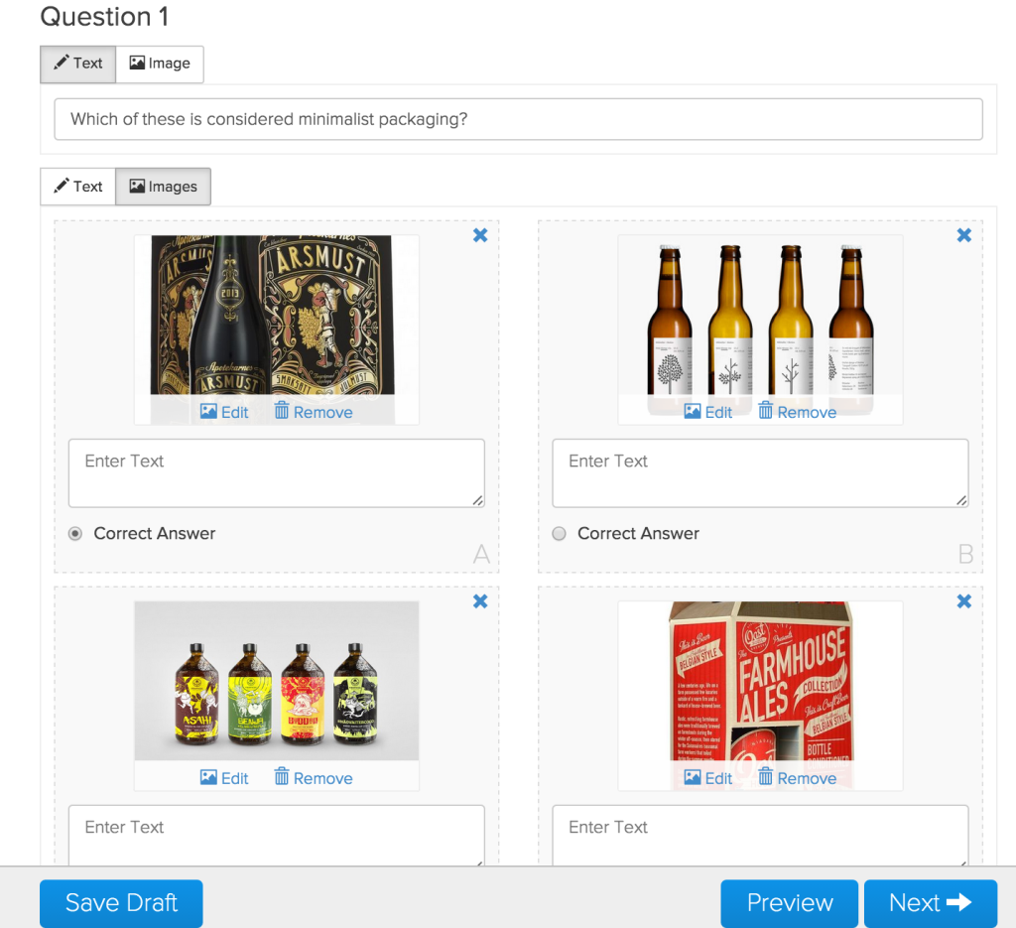Remove the Farmhouse Ales box image
Screen dimensions: 1016x928
(x=798, y=778)
